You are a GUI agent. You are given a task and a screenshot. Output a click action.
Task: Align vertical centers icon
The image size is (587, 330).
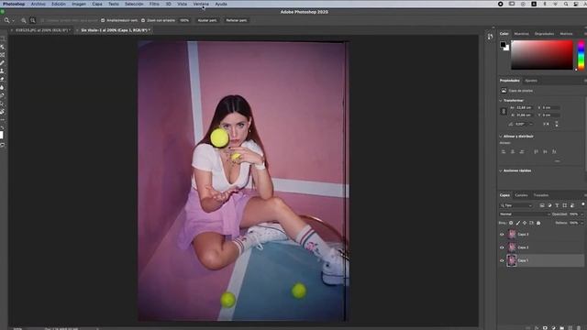(x=545, y=151)
